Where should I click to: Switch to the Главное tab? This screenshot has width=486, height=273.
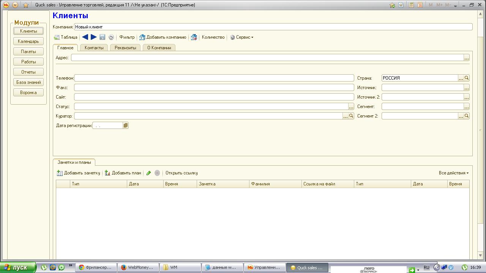[65, 48]
